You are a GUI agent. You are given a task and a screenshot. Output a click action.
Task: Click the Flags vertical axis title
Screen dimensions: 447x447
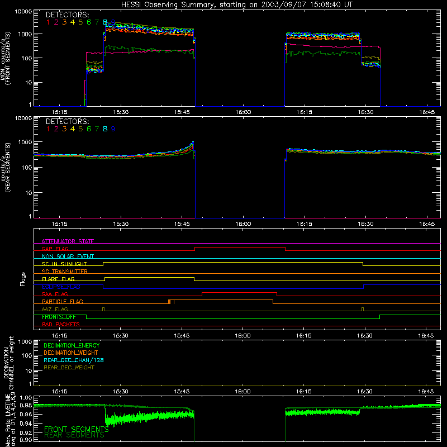click(23, 279)
